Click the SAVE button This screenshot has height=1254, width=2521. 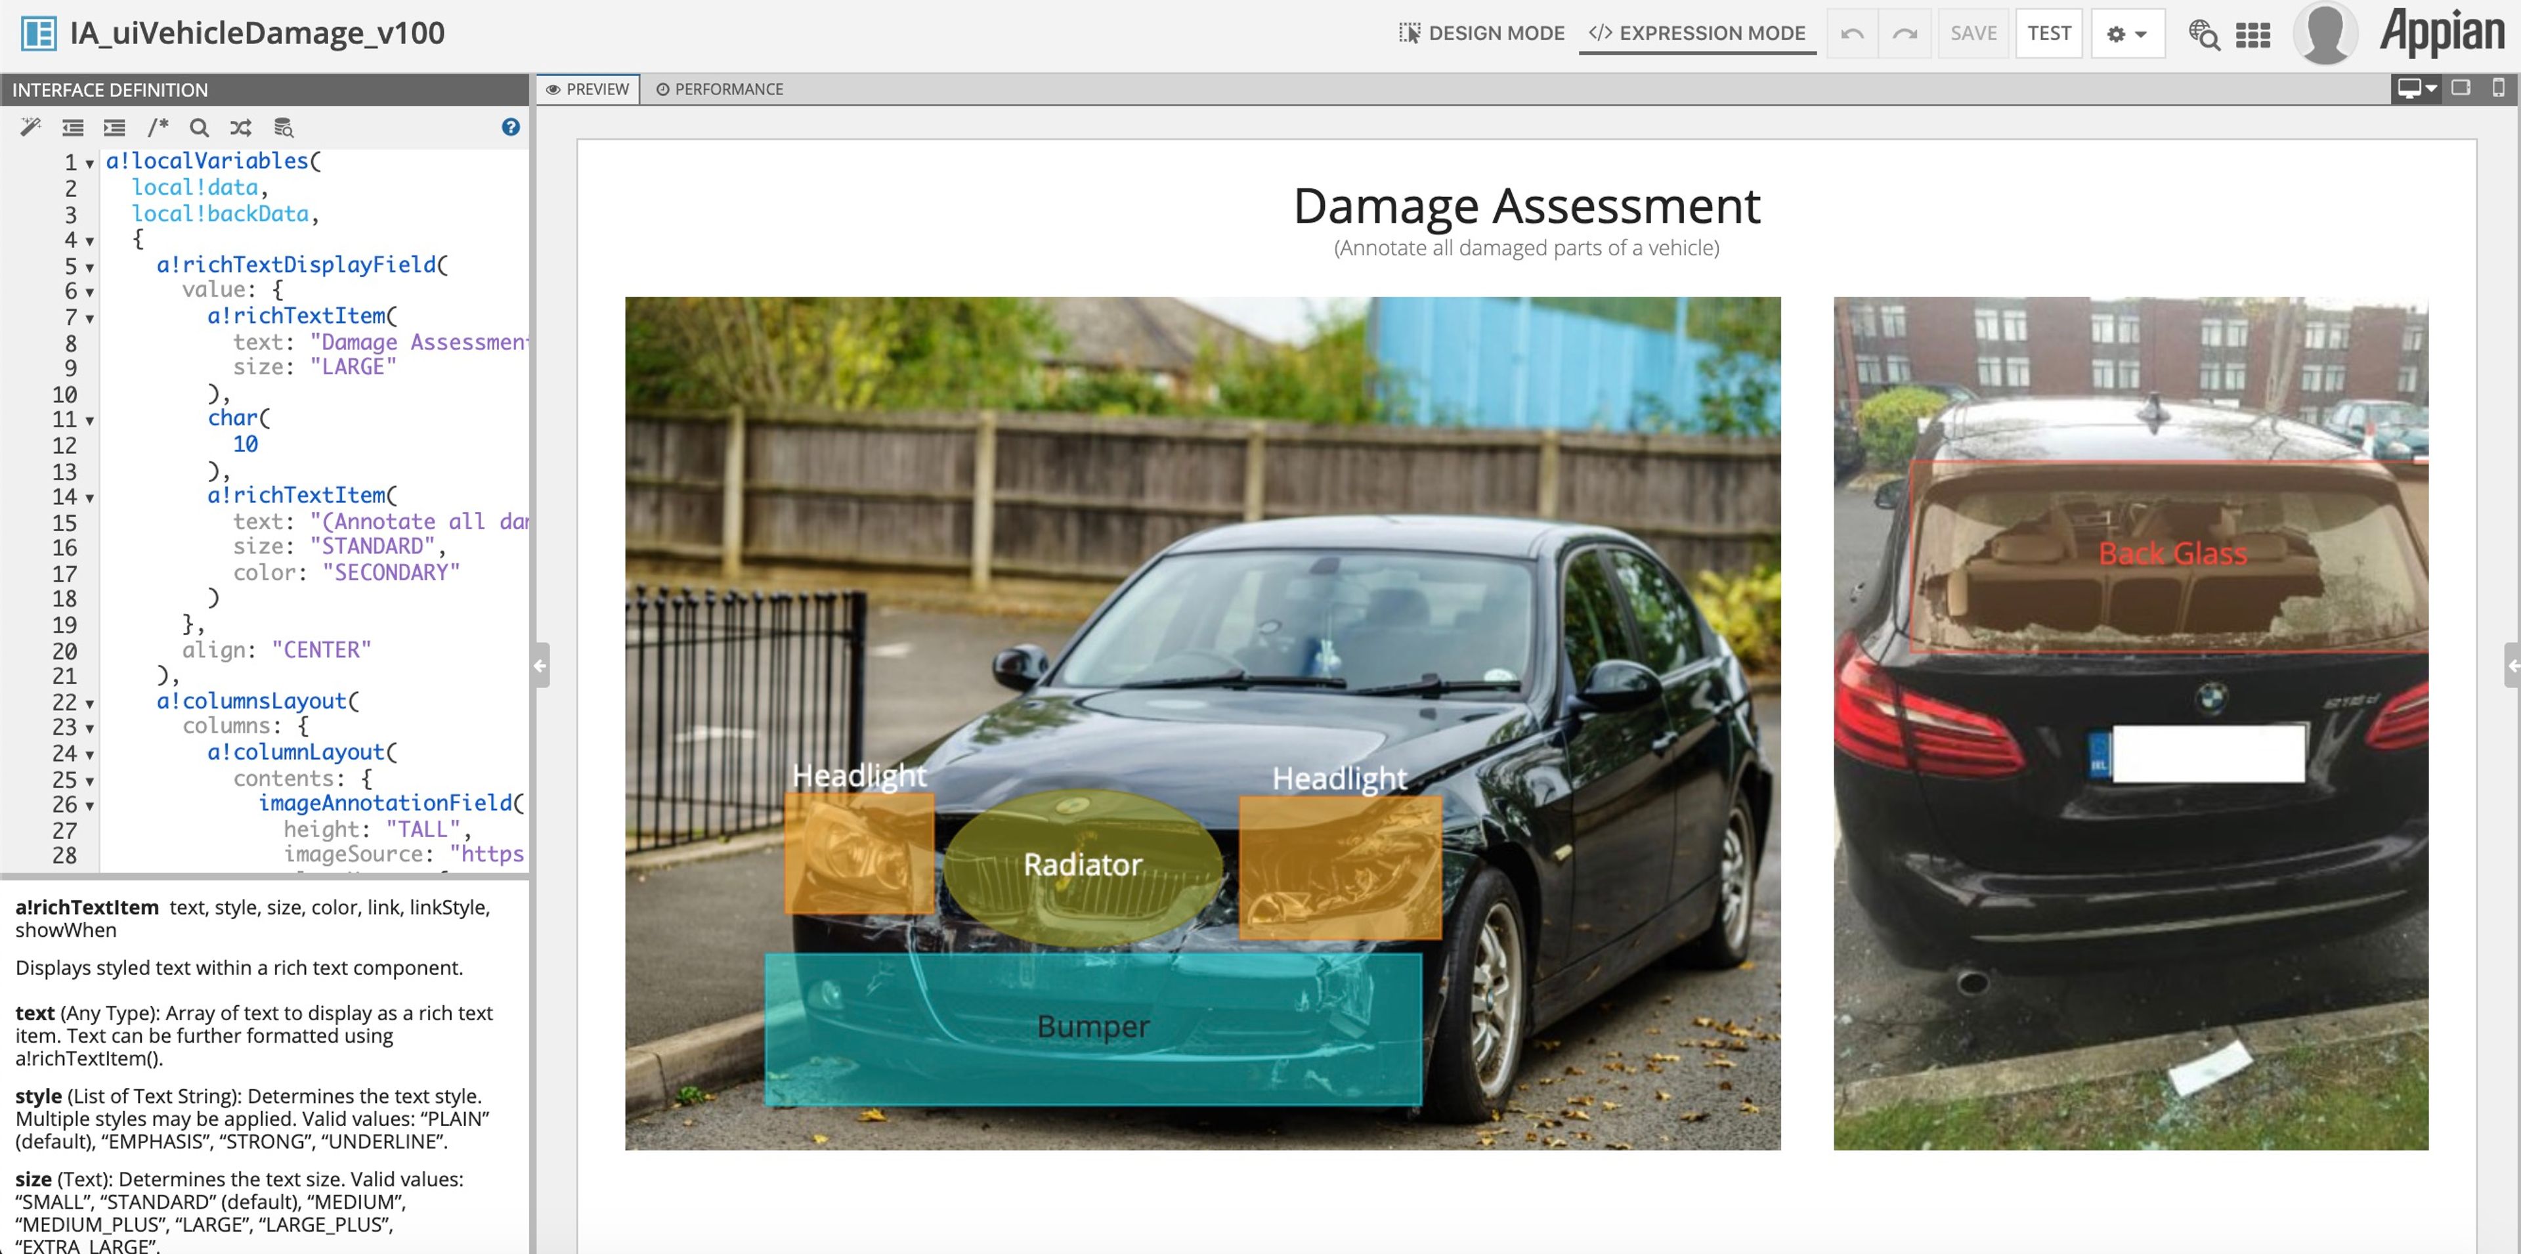(1973, 33)
